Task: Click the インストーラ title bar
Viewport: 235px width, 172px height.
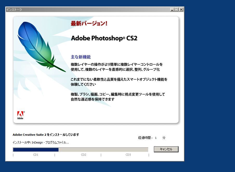Action: pyautogui.click(x=95, y=10)
